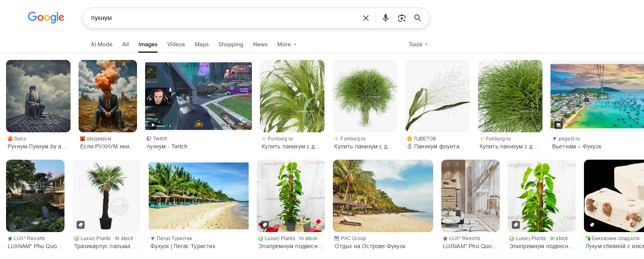Image resolution: width=644 pixels, height=259 pixels.
Task: Open the exploding head man thumbnail
Action: 108,96
